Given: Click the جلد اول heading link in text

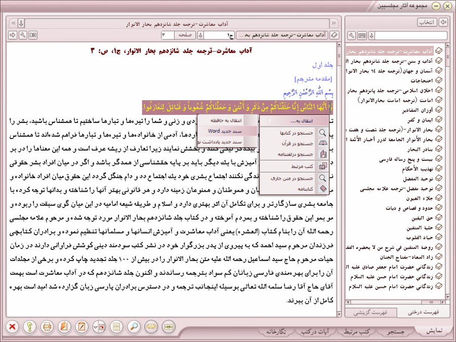Looking at the screenshot, I should click(322, 65).
